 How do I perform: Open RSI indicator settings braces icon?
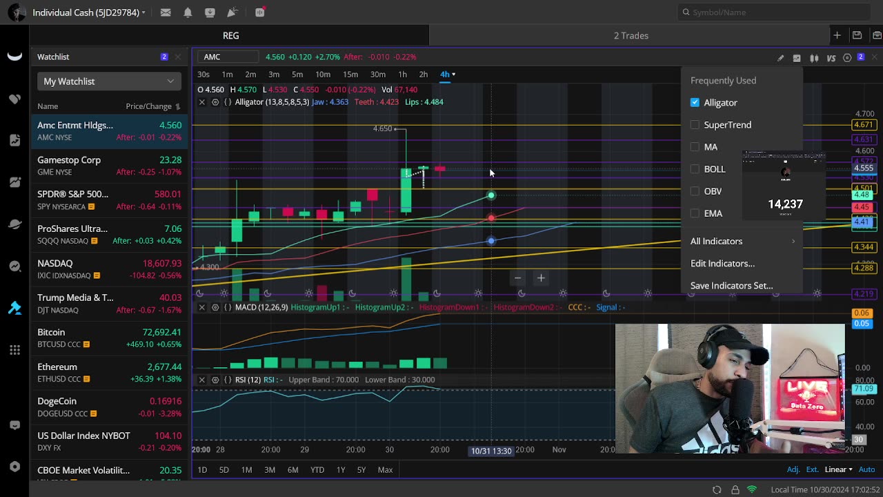pyautogui.click(x=228, y=380)
